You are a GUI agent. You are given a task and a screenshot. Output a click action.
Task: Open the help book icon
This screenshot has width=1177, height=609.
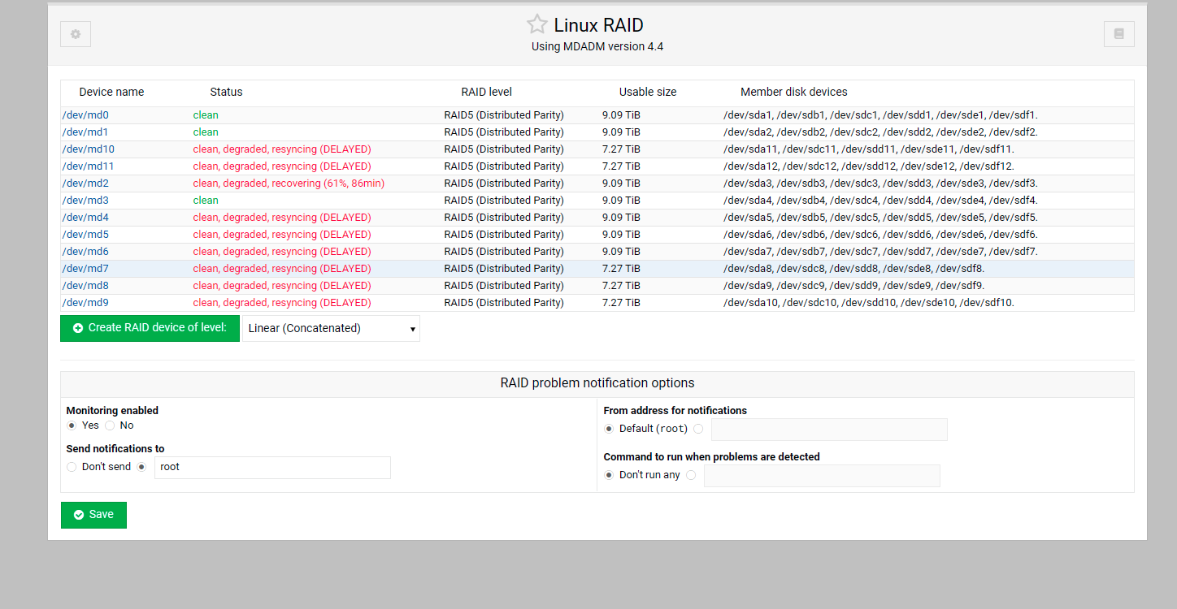pos(1119,34)
